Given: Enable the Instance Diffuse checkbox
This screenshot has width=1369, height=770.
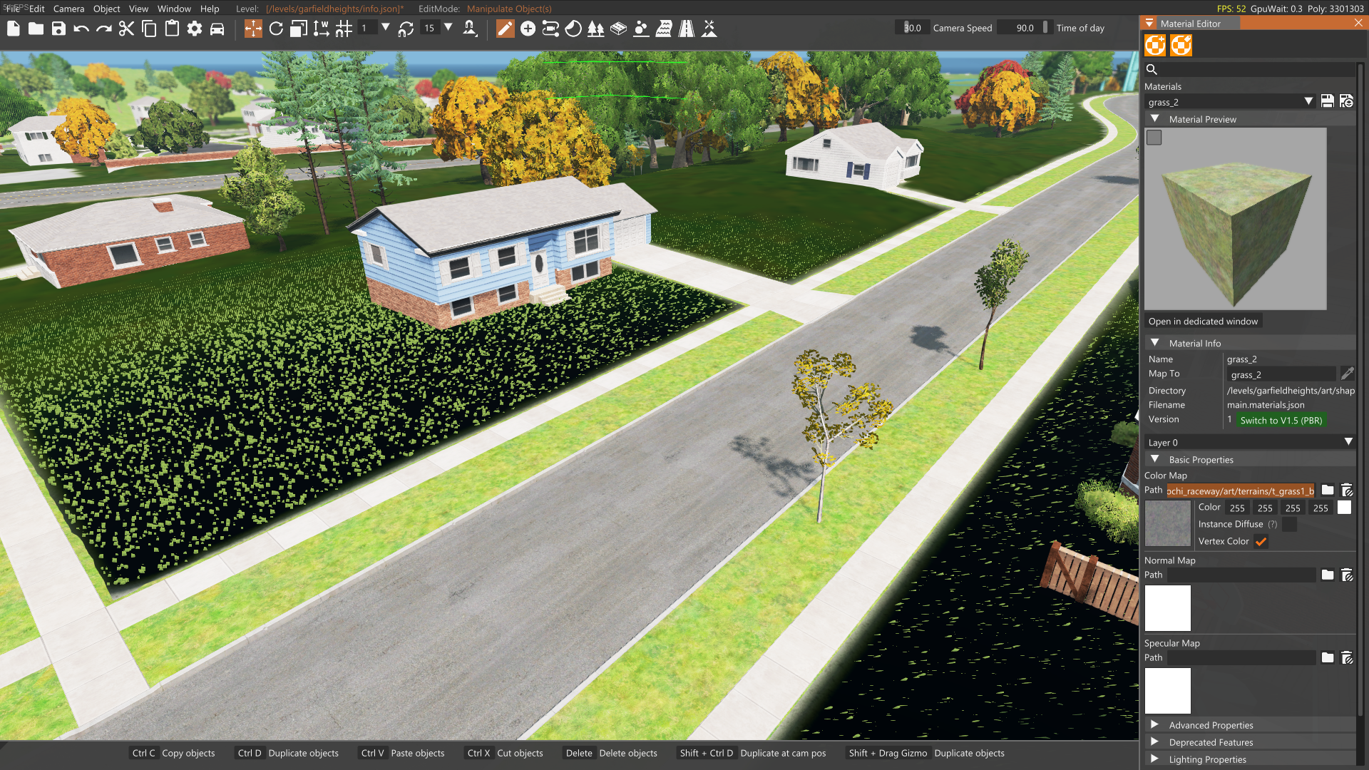Looking at the screenshot, I should pos(1289,525).
